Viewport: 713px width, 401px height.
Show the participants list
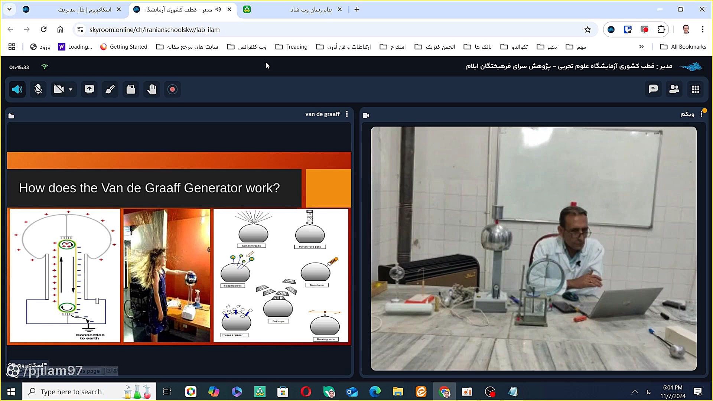[674, 89]
